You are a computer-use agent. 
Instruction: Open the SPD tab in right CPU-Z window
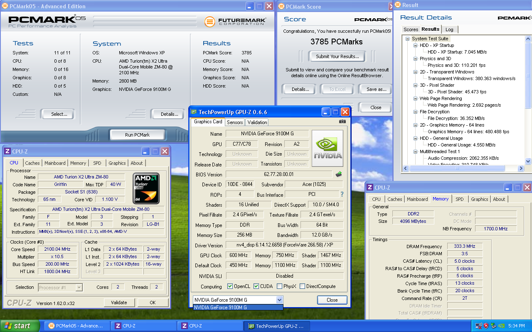459,199
